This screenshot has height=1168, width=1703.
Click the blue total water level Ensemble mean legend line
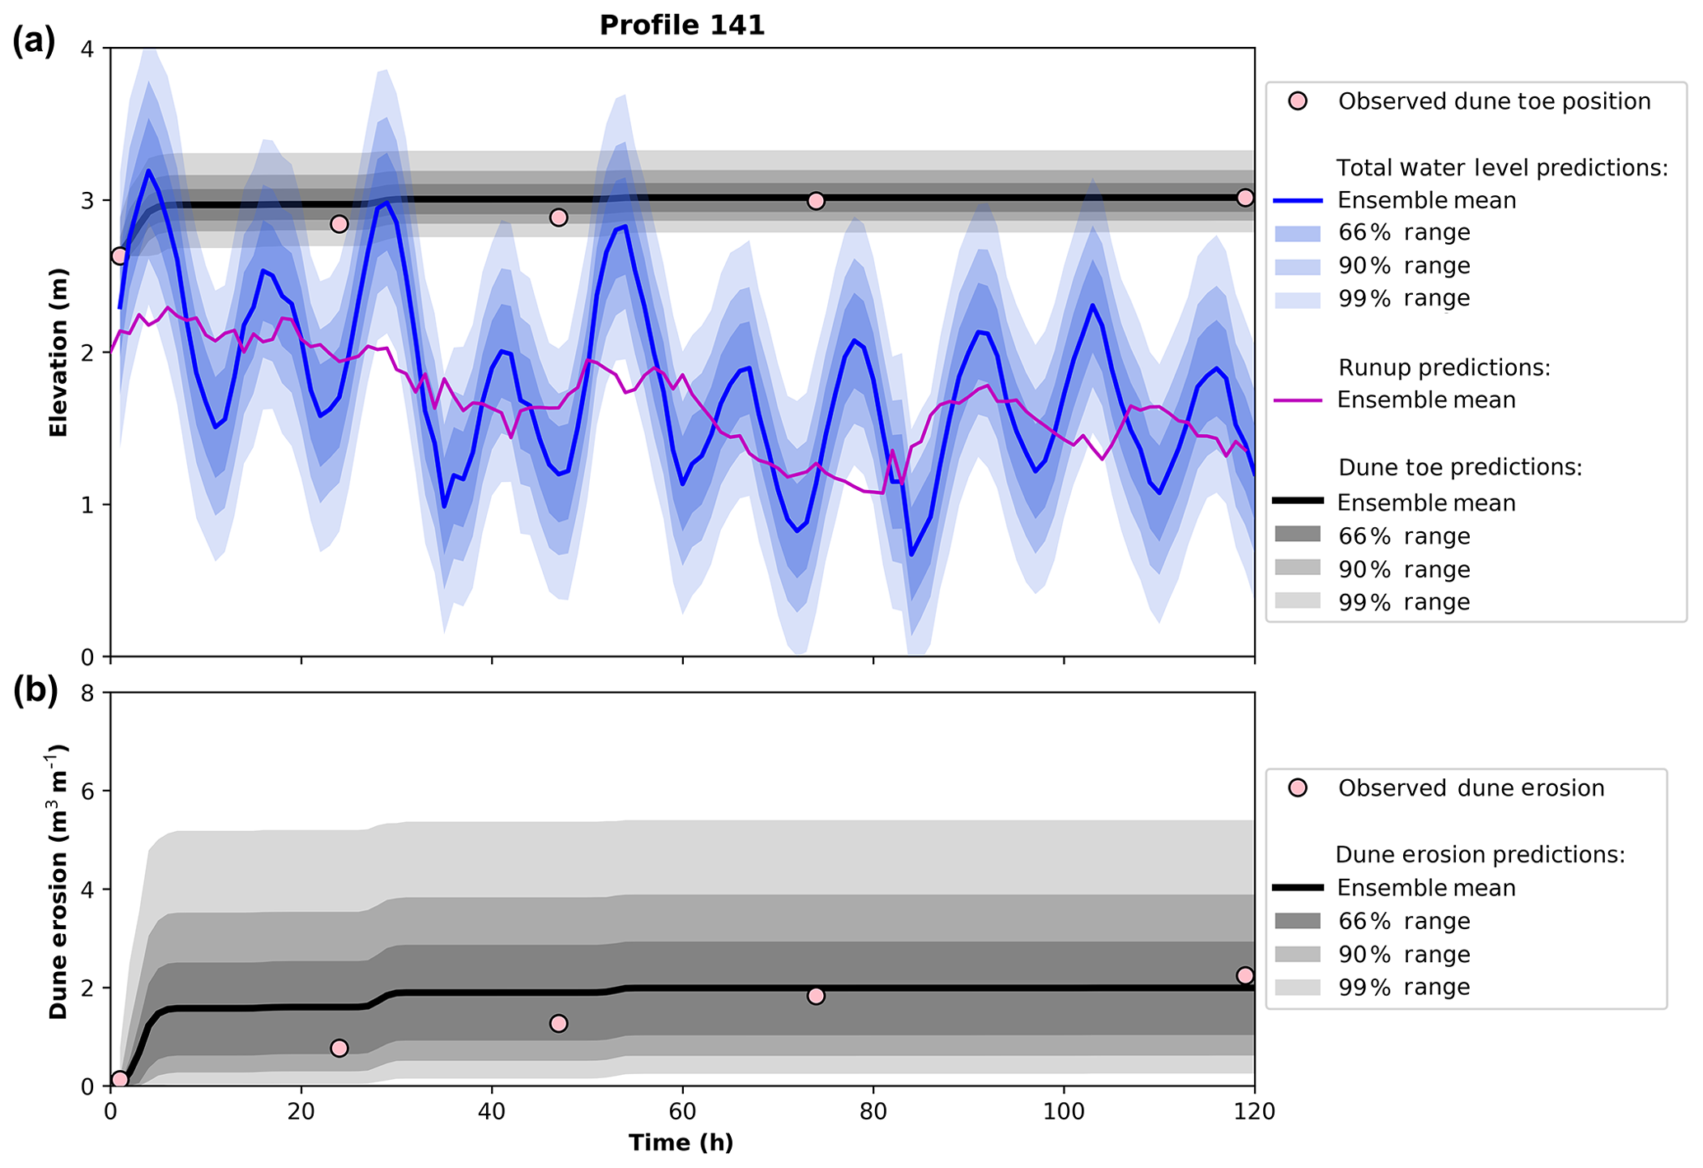[1298, 201]
